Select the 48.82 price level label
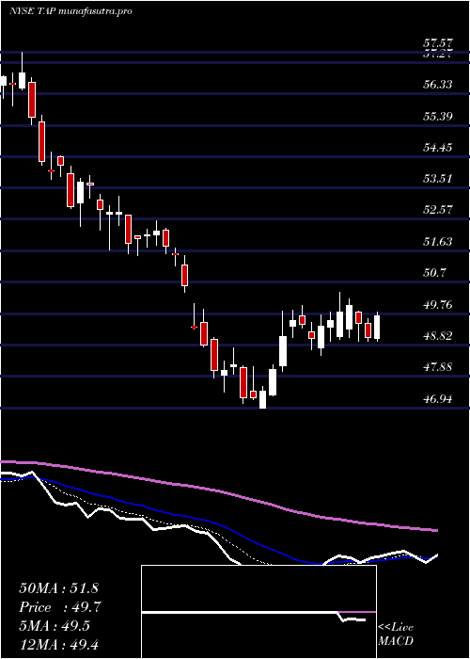470x659 pixels. (438, 336)
